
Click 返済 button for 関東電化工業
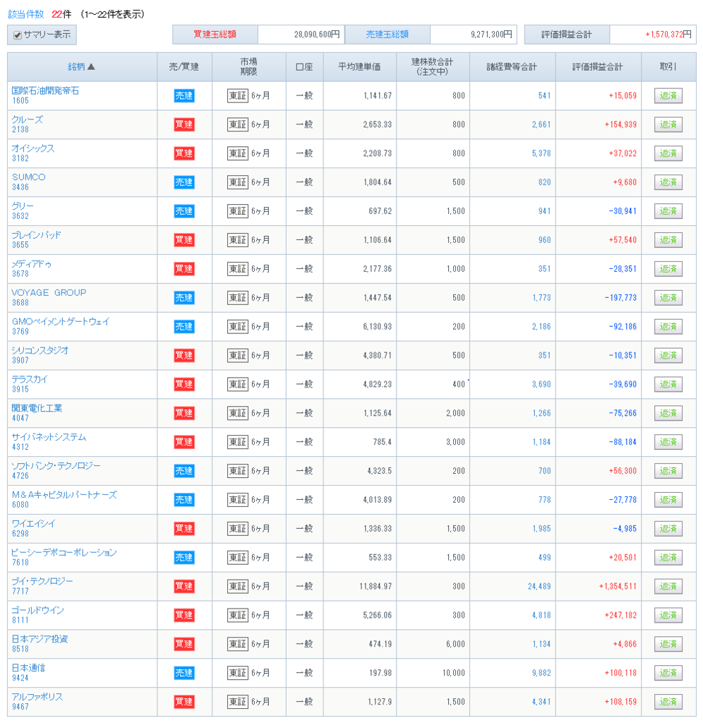668,413
